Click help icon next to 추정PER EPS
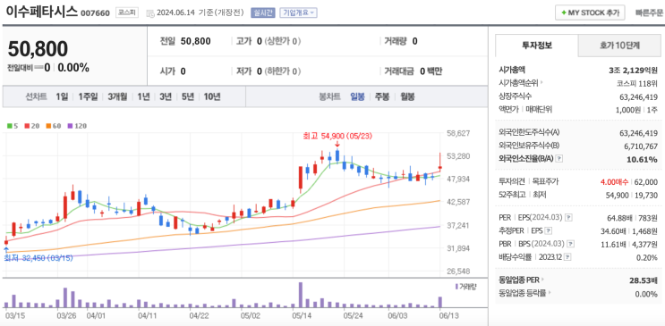The height and width of the screenshot is (326, 665). [549, 230]
